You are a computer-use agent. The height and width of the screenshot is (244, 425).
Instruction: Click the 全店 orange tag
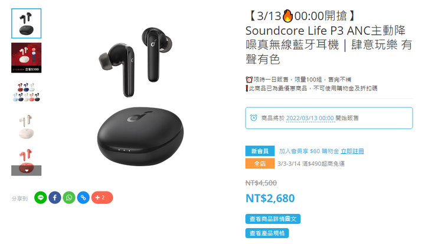click(x=260, y=163)
